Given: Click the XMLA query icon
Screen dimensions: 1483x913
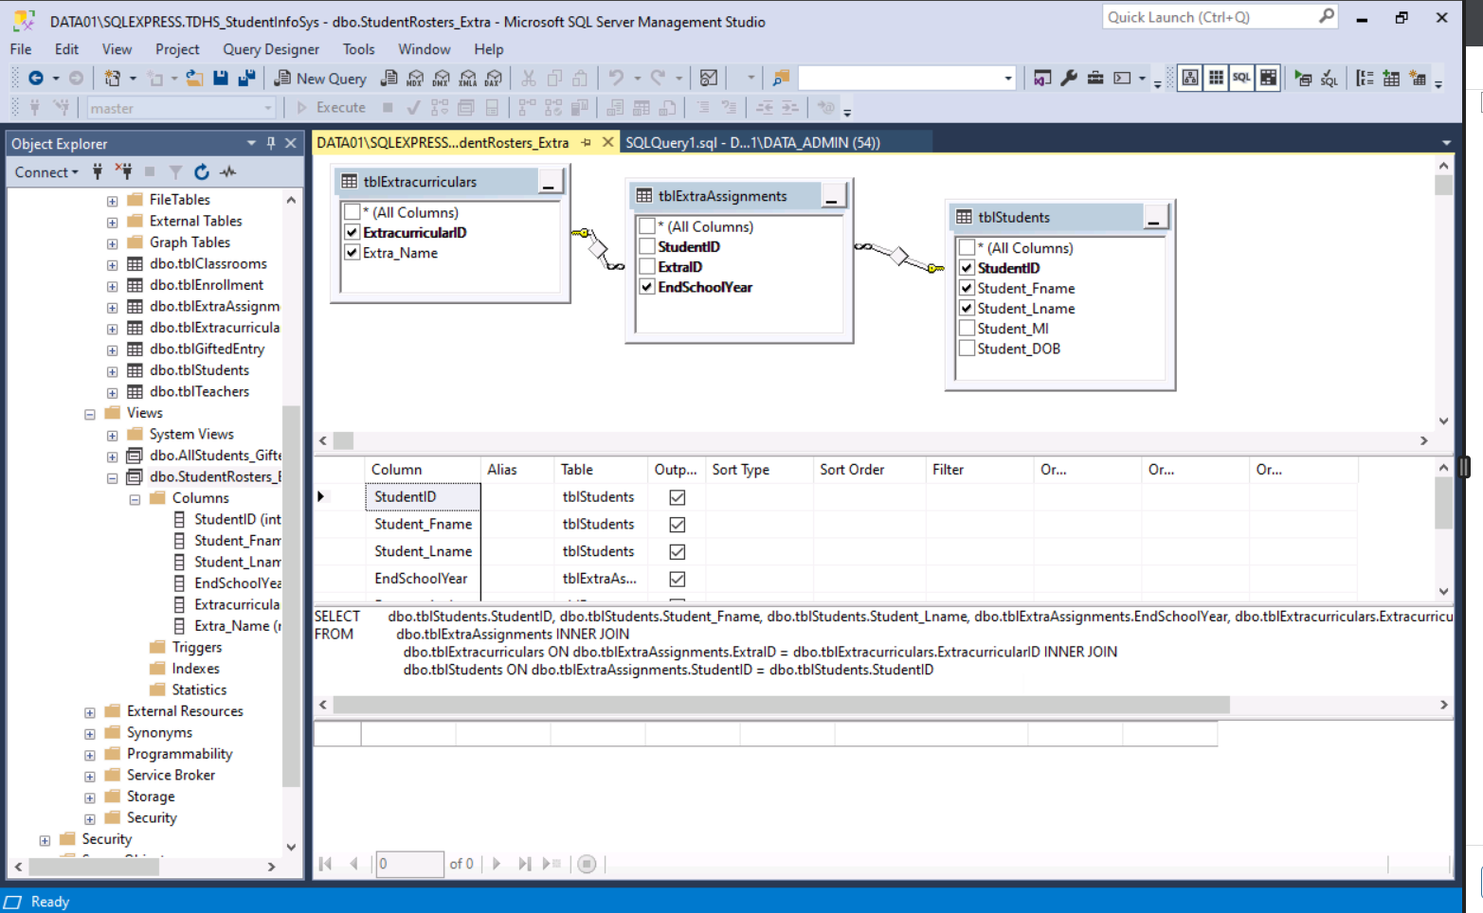Looking at the screenshot, I should 468,79.
